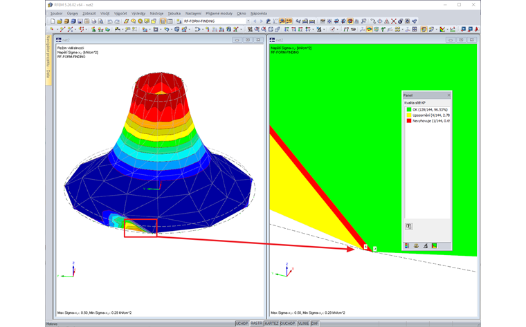Open the Nástroje menu
526x327 pixels.
coord(156,13)
